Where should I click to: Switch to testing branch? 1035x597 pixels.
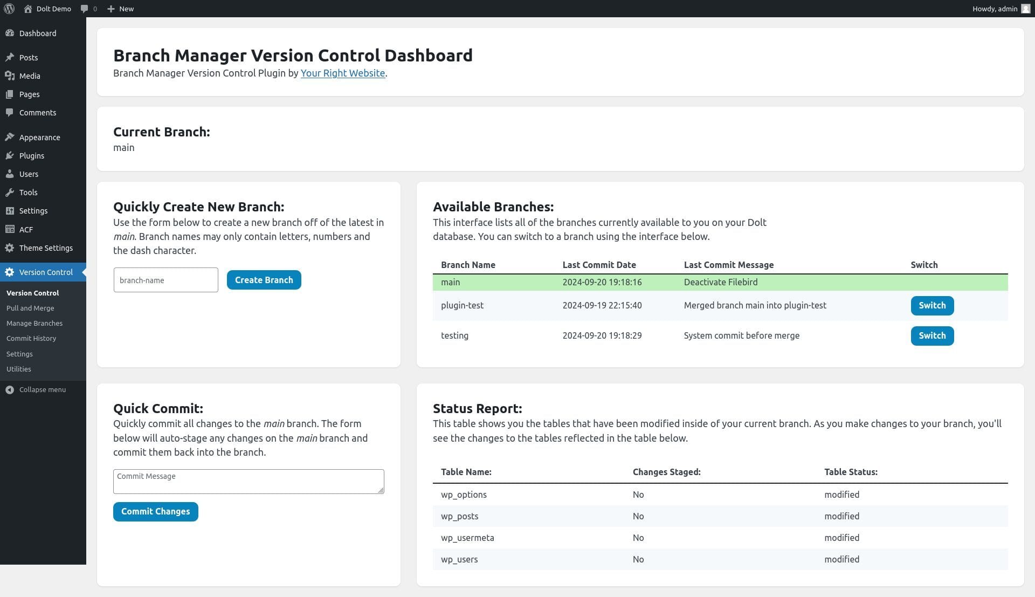click(933, 335)
